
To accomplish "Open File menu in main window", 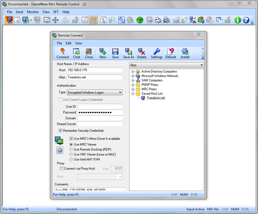I will pyautogui.click(x=10, y=12).
